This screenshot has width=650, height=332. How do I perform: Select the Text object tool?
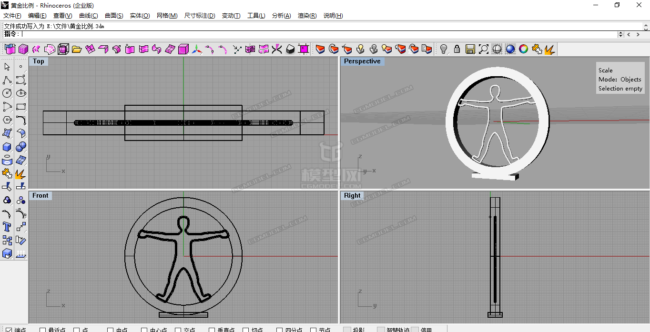pyautogui.click(x=7, y=227)
